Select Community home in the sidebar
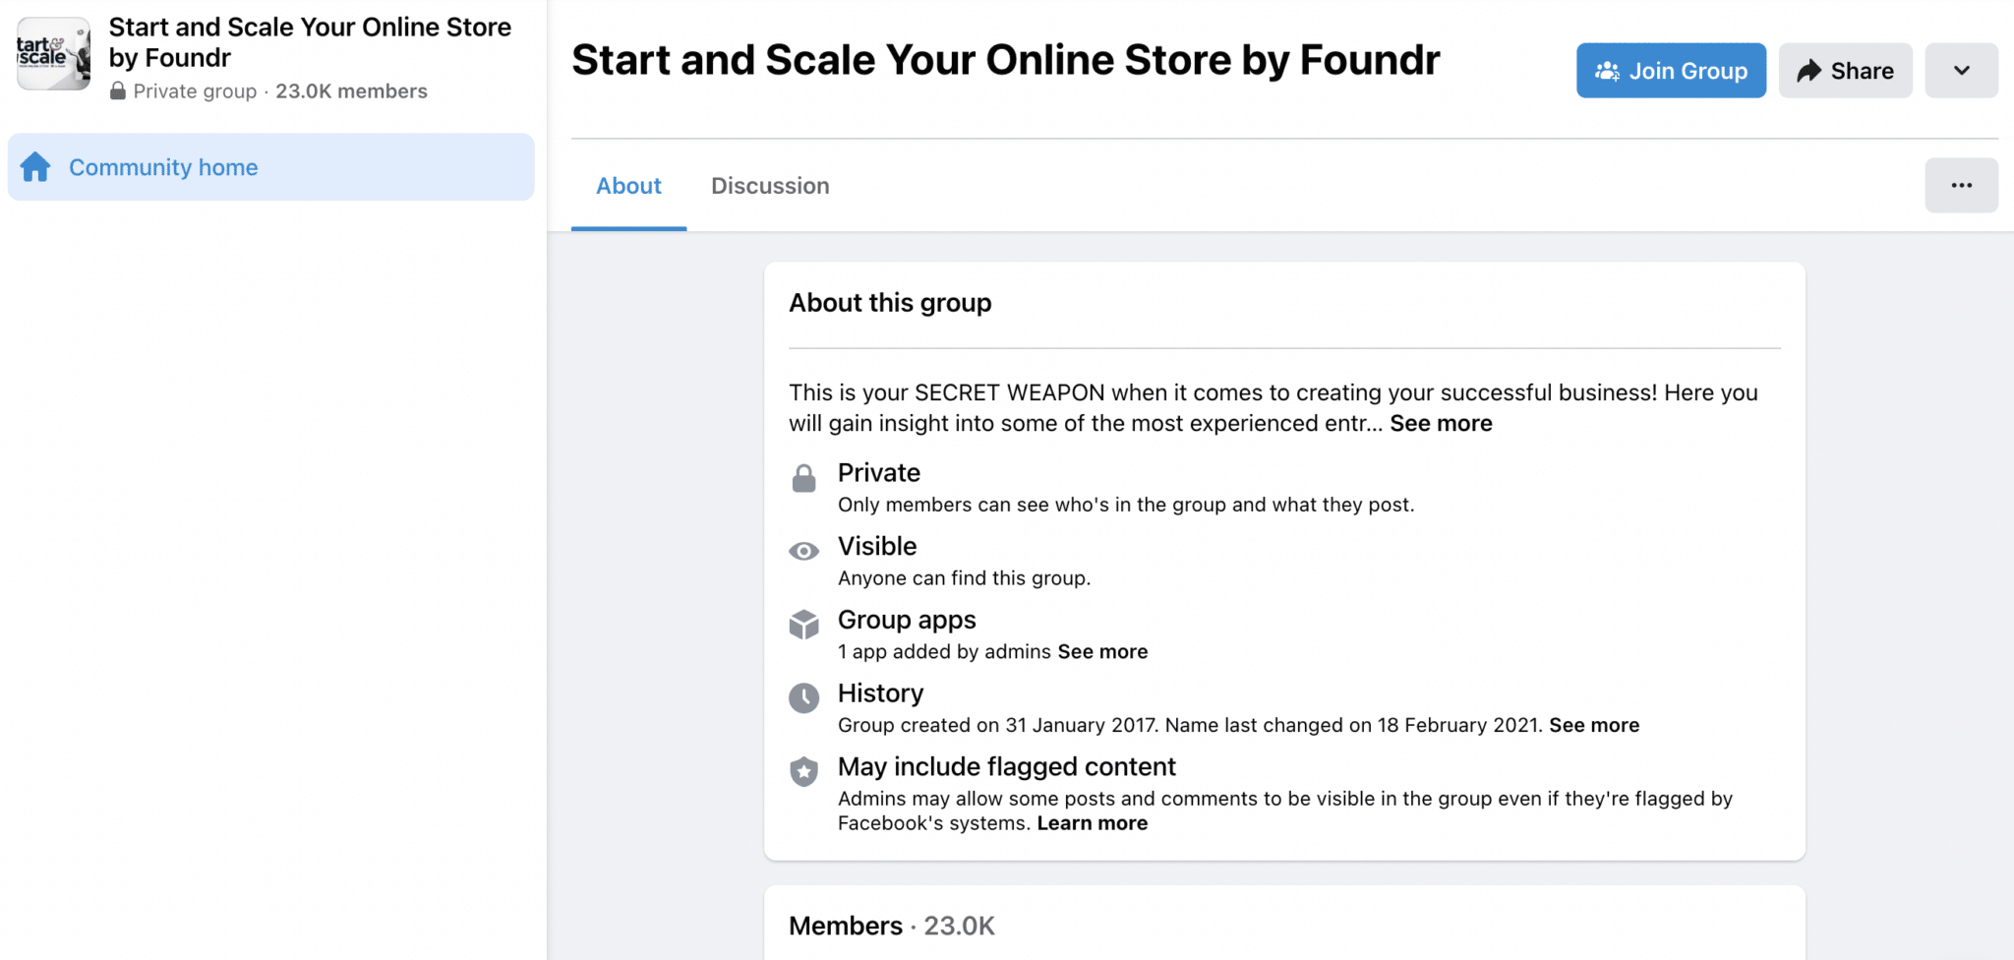2014x960 pixels. point(270,167)
